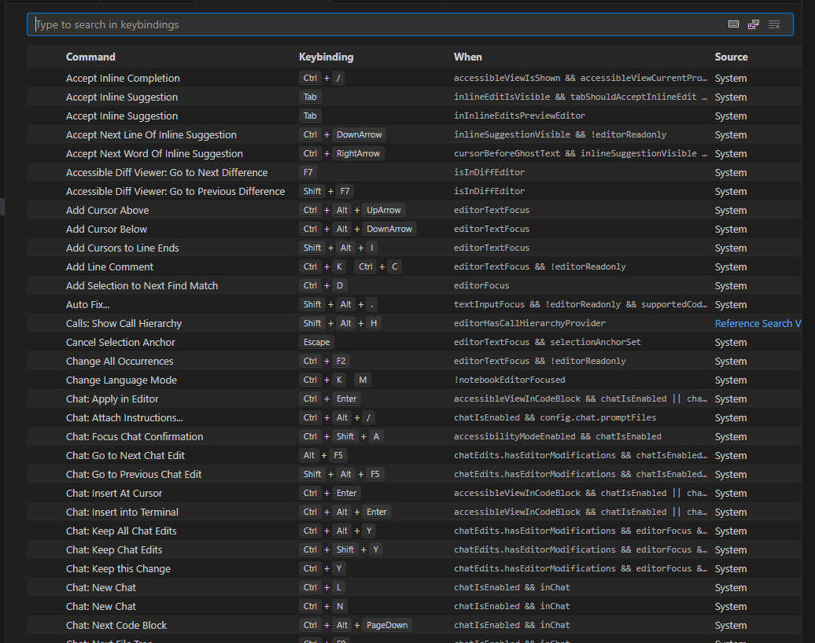Click the isInDiffEditor condition for Previous Difference
This screenshot has height=643, width=815.
489,191
